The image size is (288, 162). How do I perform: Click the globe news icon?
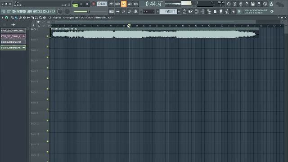point(272,11)
